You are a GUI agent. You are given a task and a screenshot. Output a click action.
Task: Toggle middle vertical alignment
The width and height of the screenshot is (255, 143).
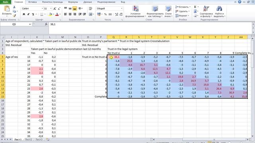[x=70, y=8]
